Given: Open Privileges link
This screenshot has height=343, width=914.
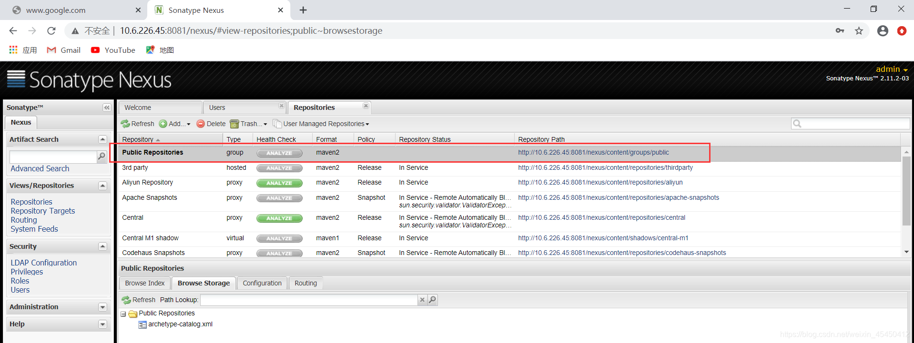Looking at the screenshot, I should [27, 272].
